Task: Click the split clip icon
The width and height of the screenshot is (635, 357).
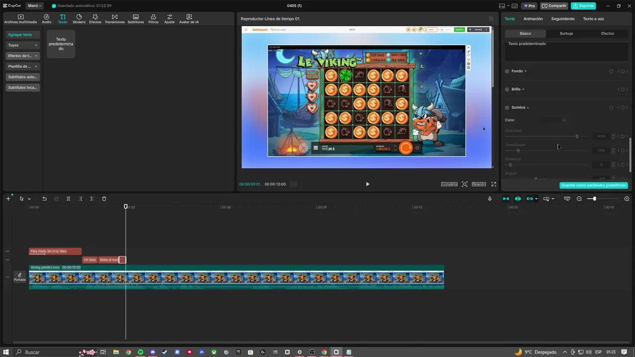Action: coord(68,199)
